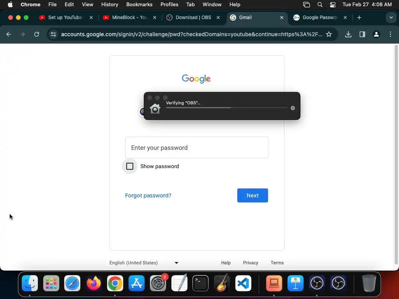
Task: Open the Chrome side panel icon
Action: click(362, 34)
